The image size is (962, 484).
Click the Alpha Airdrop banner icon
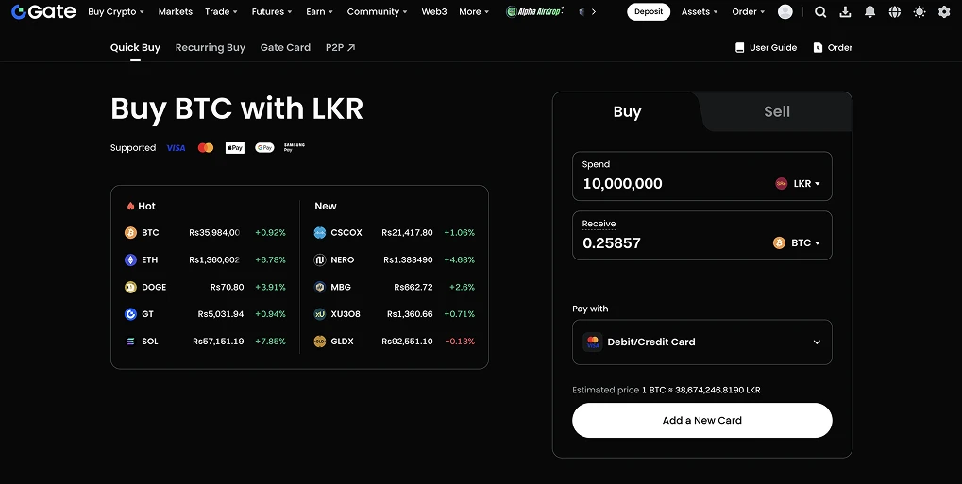pos(534,11)
